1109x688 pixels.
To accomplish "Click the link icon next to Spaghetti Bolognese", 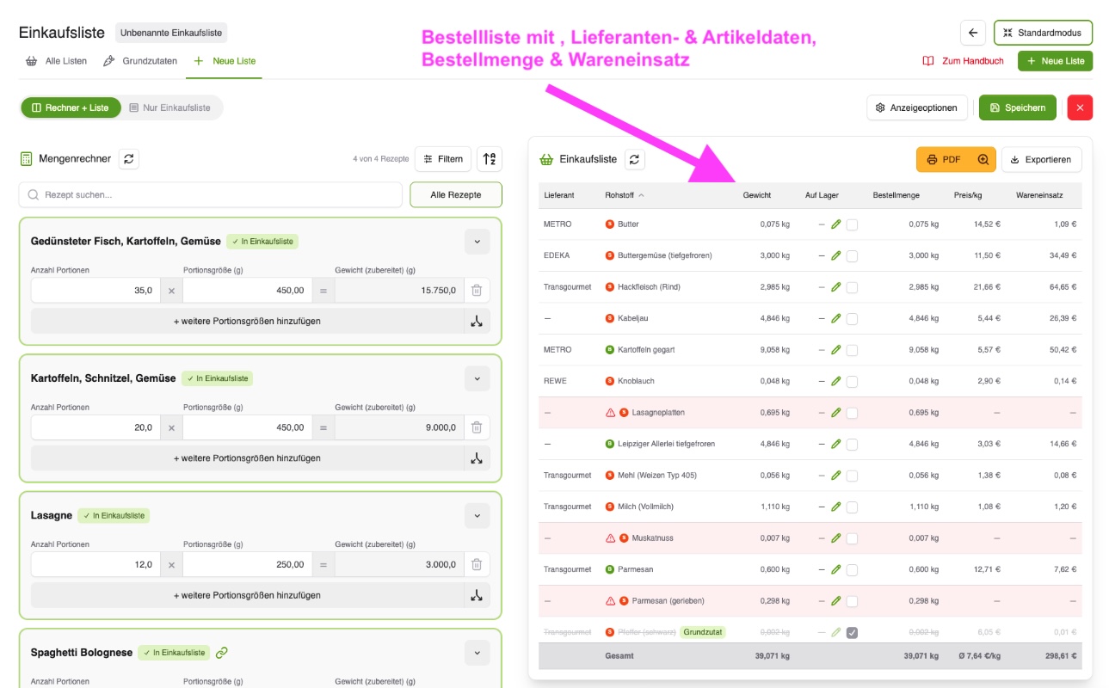I will (x=222, y=653).
